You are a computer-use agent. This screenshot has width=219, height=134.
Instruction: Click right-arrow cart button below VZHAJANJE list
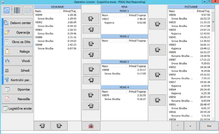tap(59, 126)
